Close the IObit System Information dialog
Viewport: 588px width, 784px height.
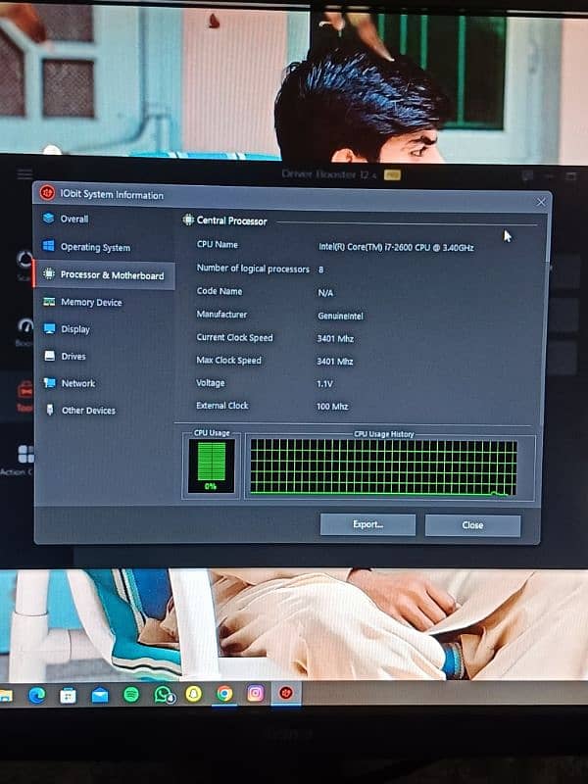click(541, 202)
